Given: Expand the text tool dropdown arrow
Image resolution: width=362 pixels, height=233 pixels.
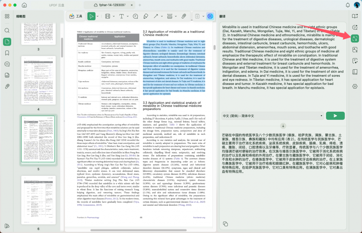Looking at the screenshot, I should [127, 16].
